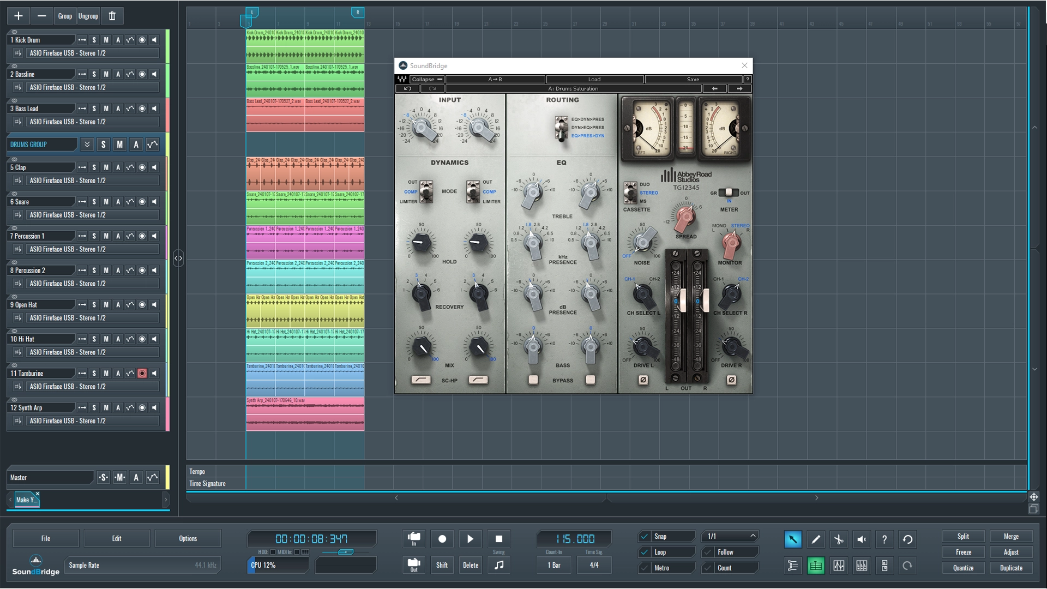Click A→B compare in plugin header

[495, 79]
